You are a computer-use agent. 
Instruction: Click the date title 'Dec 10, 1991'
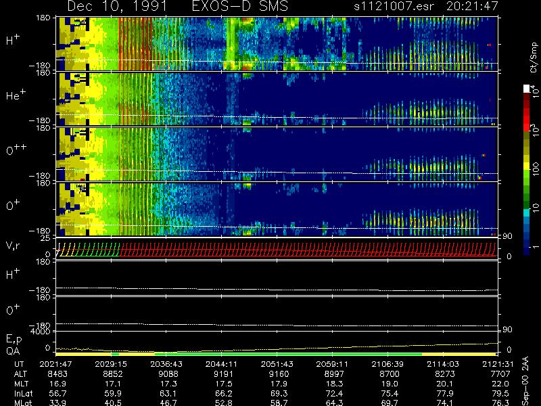click(x=117, y=6)
